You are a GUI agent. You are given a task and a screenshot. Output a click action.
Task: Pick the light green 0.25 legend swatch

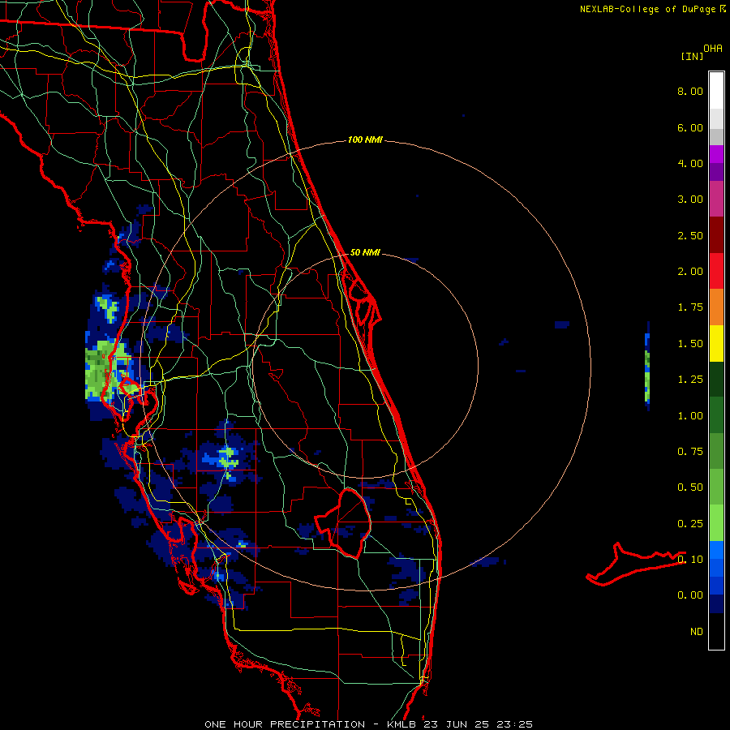pyautogui.click(x=716, y=523)
